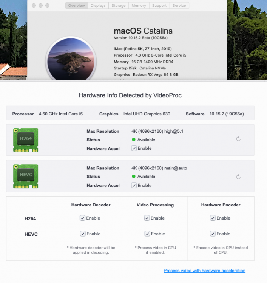
Task: Click the Video Processing column header
Action: (x=155, y=205)
